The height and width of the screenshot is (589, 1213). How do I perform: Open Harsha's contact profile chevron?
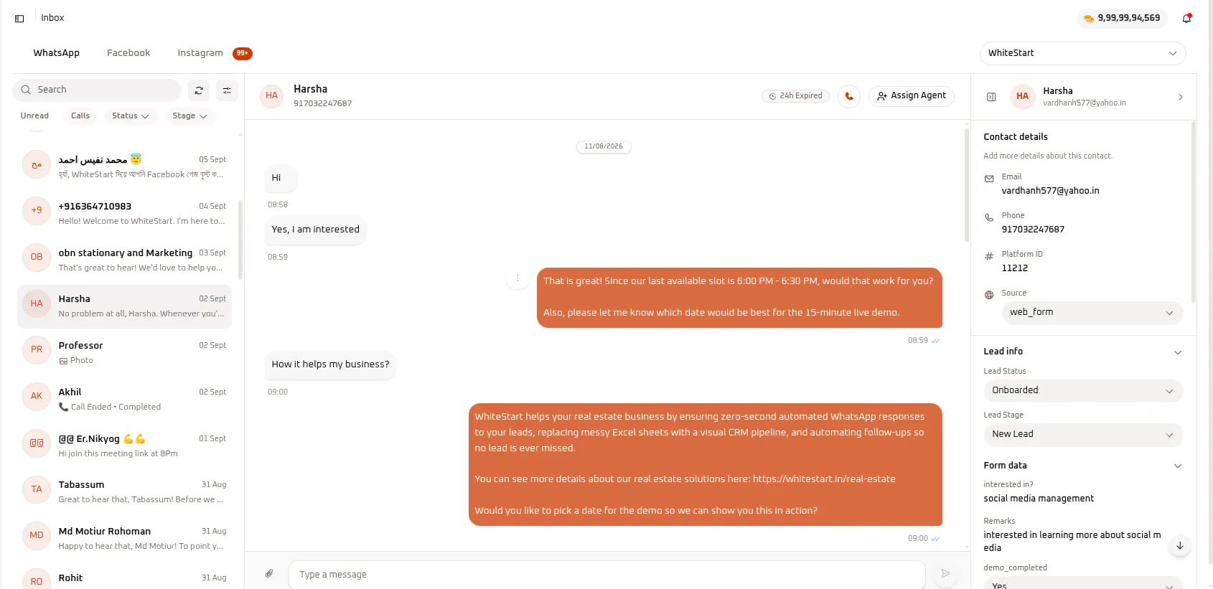click(1181, 97)
